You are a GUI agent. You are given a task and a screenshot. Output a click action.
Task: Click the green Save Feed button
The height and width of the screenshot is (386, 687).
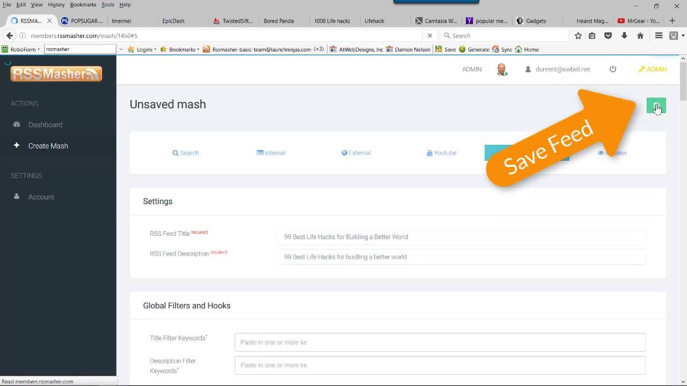[x=656, y=106]
